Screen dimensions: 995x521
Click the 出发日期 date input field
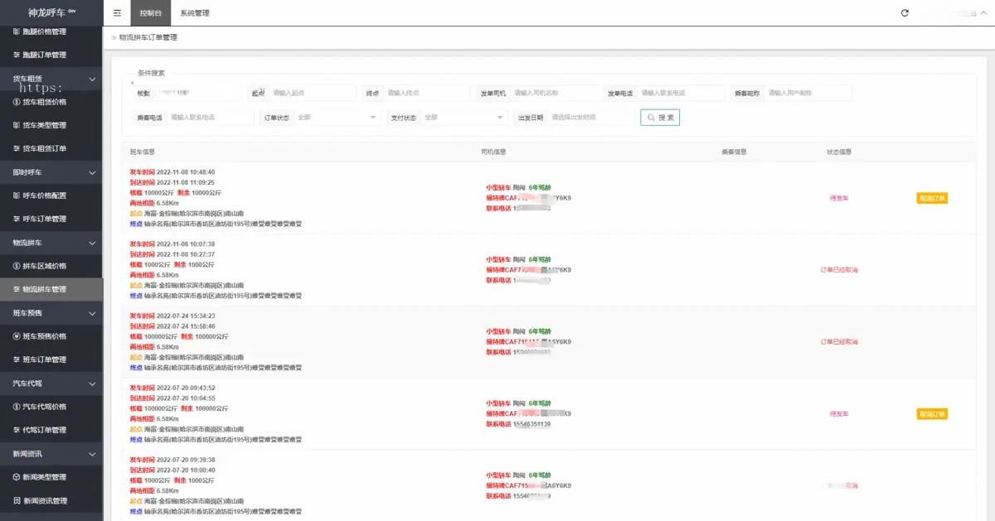click(x=590, y=118)
